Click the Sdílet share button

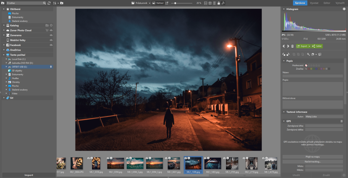pos(317,46)
